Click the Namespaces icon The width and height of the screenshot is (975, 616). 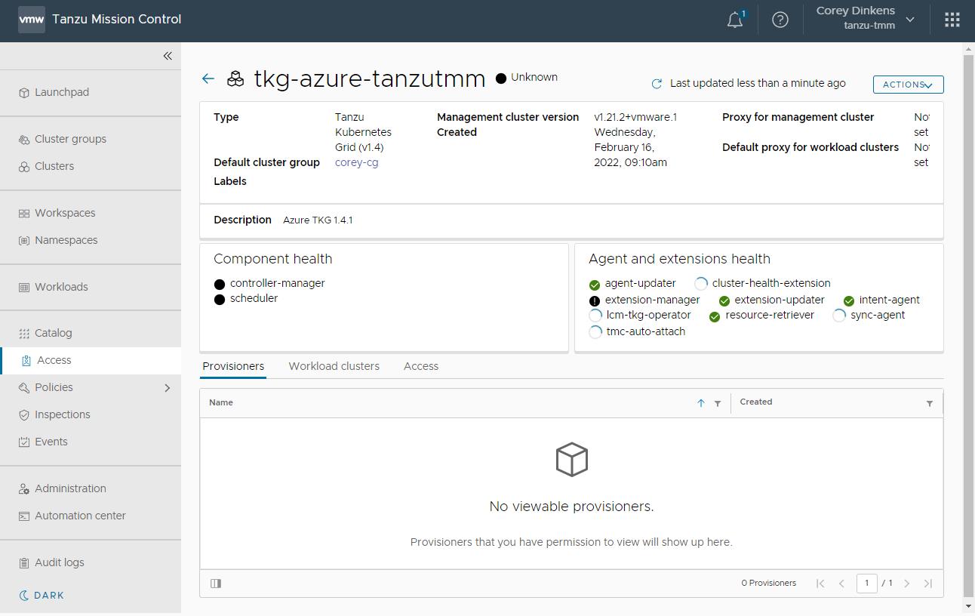(x=24, y=241)
